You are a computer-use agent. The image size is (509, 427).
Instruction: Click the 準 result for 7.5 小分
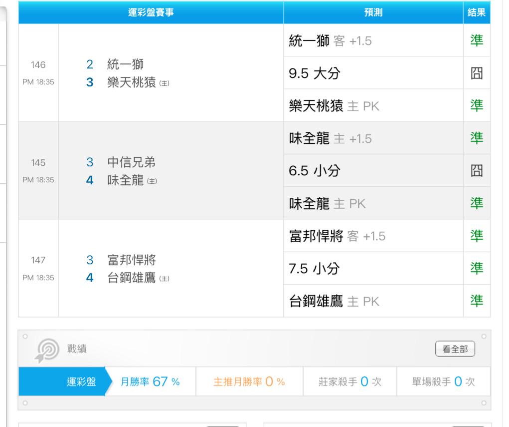477,268
